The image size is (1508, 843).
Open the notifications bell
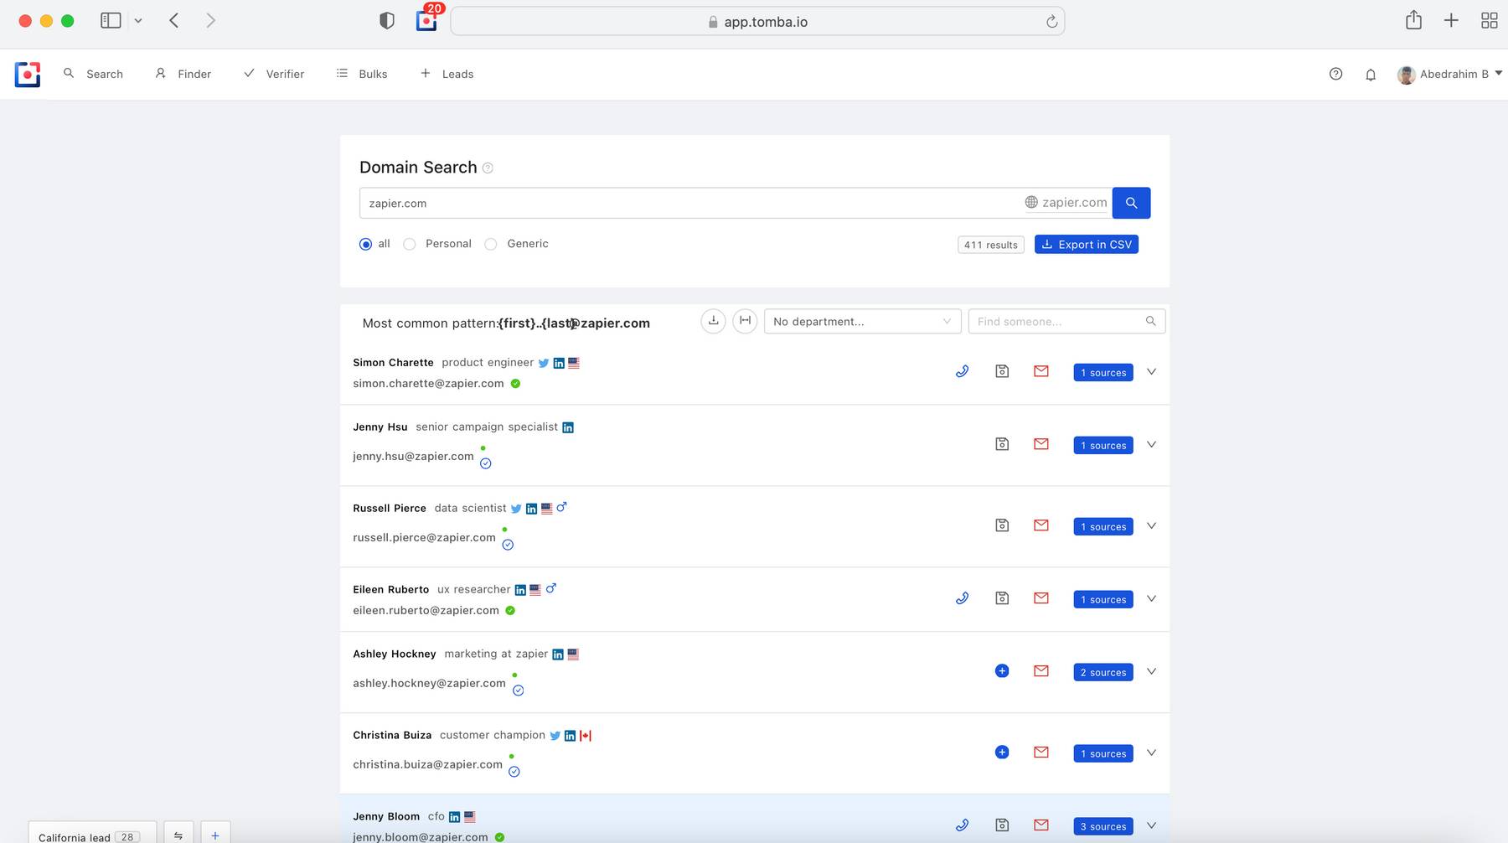click(1371, 75)
